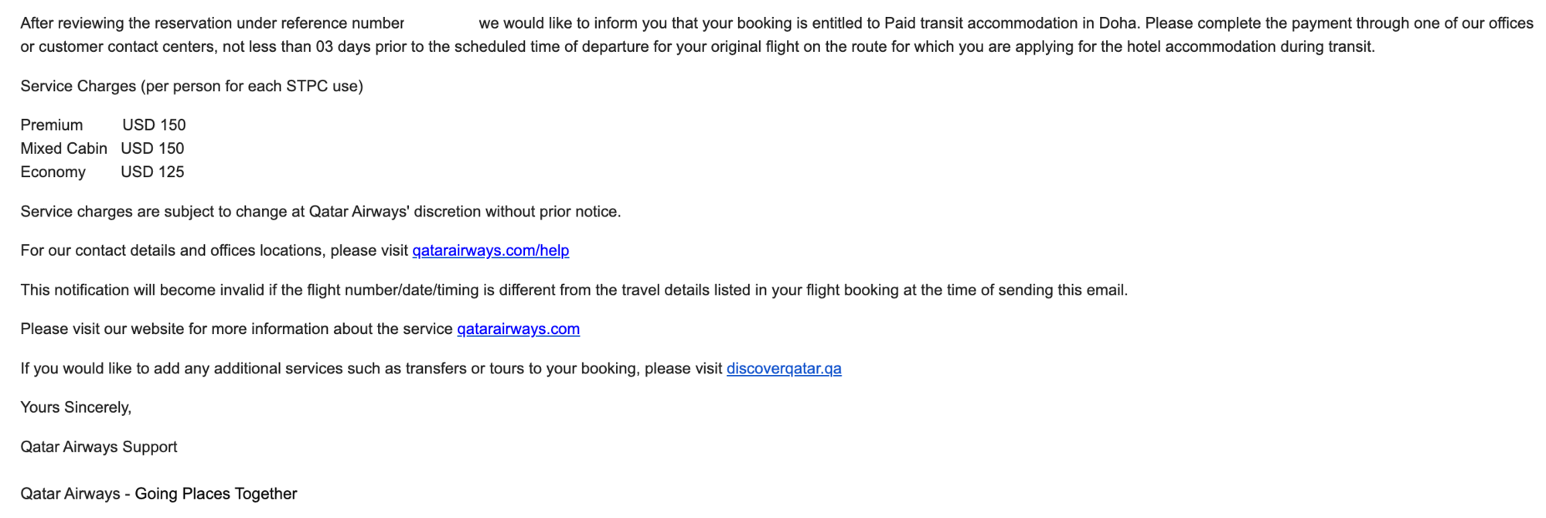
Task: Visit the discoverqatar.qa link
Action: click(x=784, y=368)
